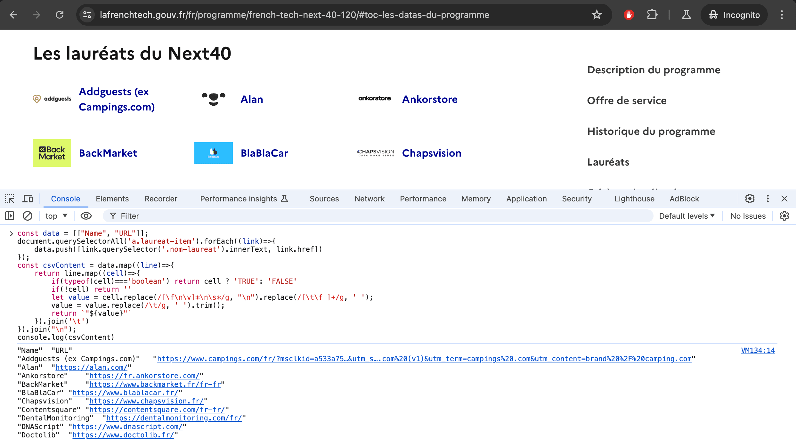Clear the console with the ban icon

click(x=28, y=216)
